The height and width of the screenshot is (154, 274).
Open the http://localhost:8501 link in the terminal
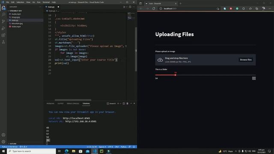pos(76,118)
